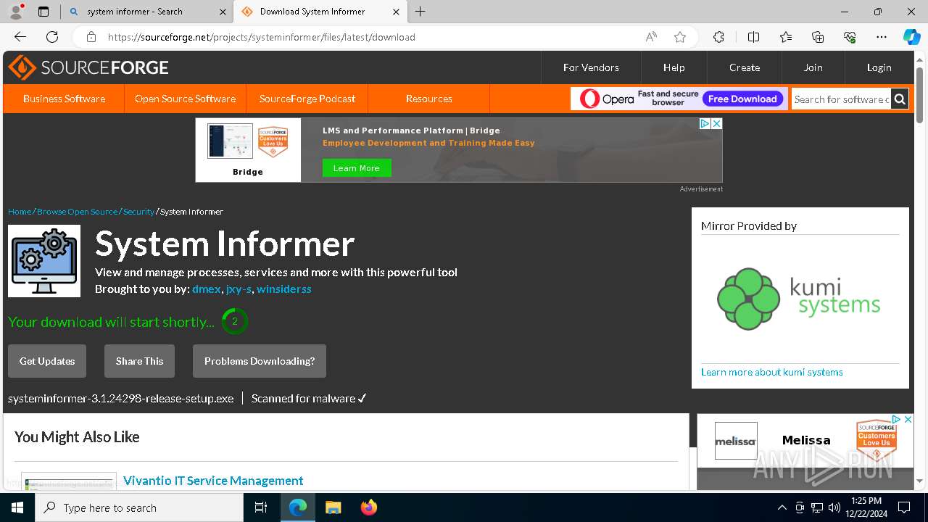Image resolution: width=928 pixels, height=522 pixels.
Task: Open author dmex profile link
Action: coord(207,289)
